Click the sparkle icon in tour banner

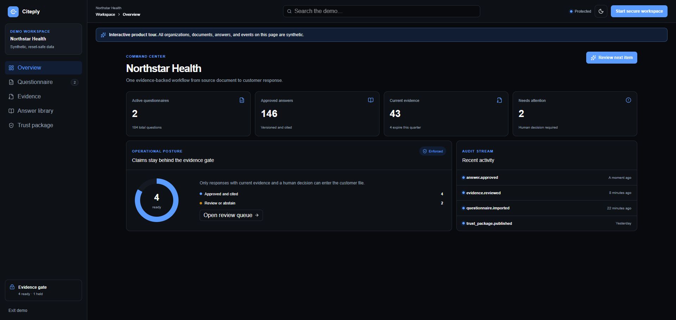103,35
